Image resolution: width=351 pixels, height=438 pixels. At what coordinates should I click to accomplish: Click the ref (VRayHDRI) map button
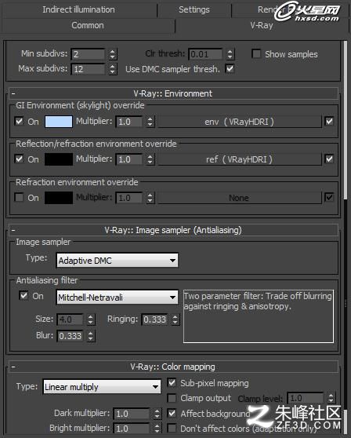(x=240, y=159)
